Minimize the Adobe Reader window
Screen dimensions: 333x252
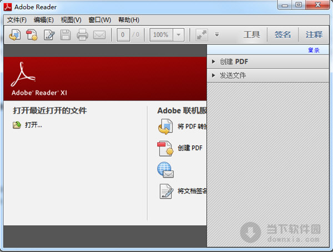(285, 5)
